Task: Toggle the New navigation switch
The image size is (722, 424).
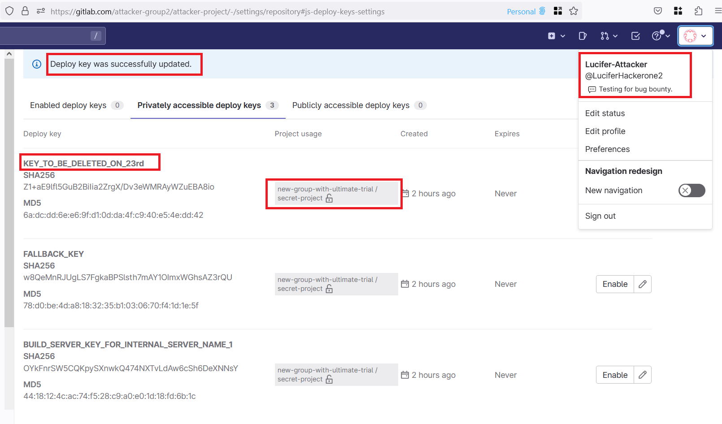Action: [692, 190]
